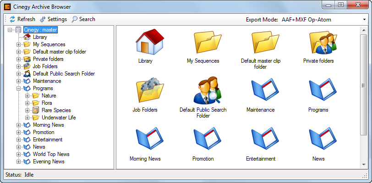372x183 pixels.
Task: Expand World Top News tree node
Action: (x=18, y=155)
